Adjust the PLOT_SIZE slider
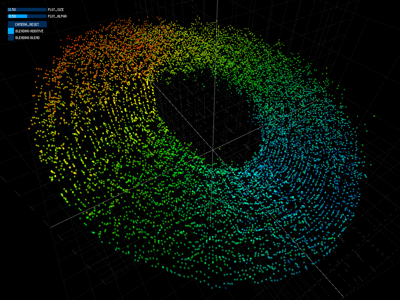 (27, 10)
